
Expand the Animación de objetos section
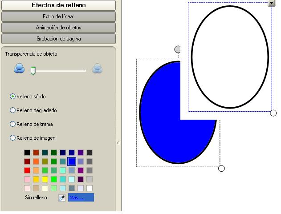coord(58,28)
